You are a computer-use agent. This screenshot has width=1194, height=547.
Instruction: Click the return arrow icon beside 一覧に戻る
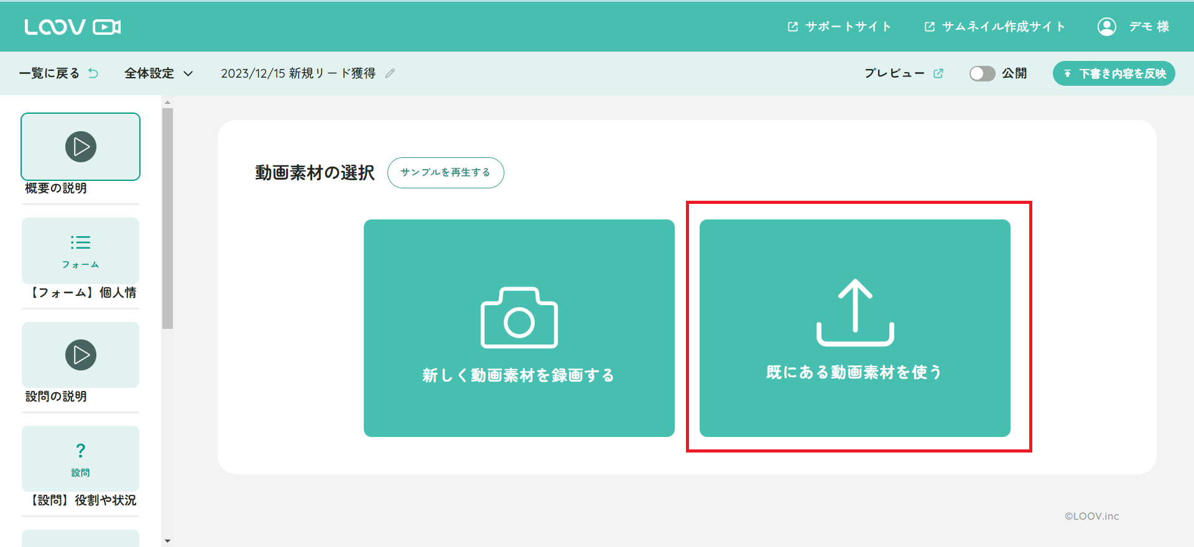pos(93,73)
